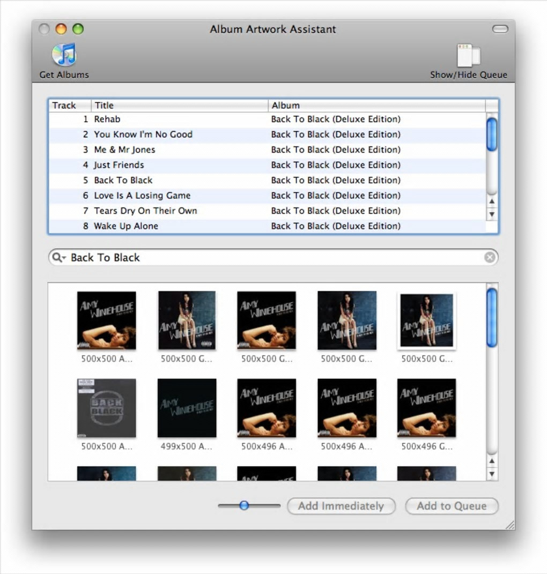Click the track list scrollbar thumb
This screenshot has height=574, width=547.
(x=492, y=134)
